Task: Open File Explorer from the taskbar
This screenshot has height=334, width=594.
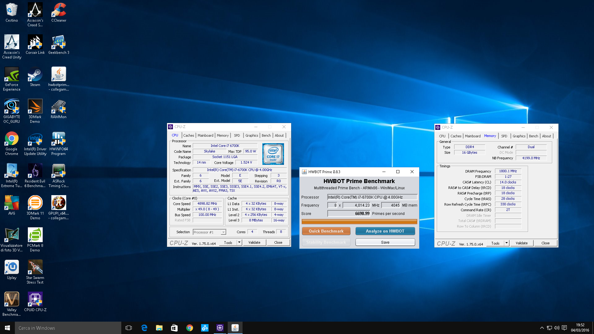Action: 159,328
